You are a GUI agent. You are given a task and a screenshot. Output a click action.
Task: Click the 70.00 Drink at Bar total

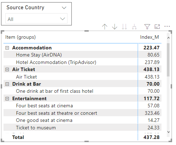tap(153, 84)
